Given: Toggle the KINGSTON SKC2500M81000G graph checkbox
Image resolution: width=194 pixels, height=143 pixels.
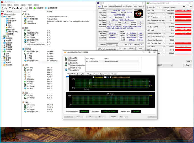Looking at the screenshot, I should [x=111, y=77].
